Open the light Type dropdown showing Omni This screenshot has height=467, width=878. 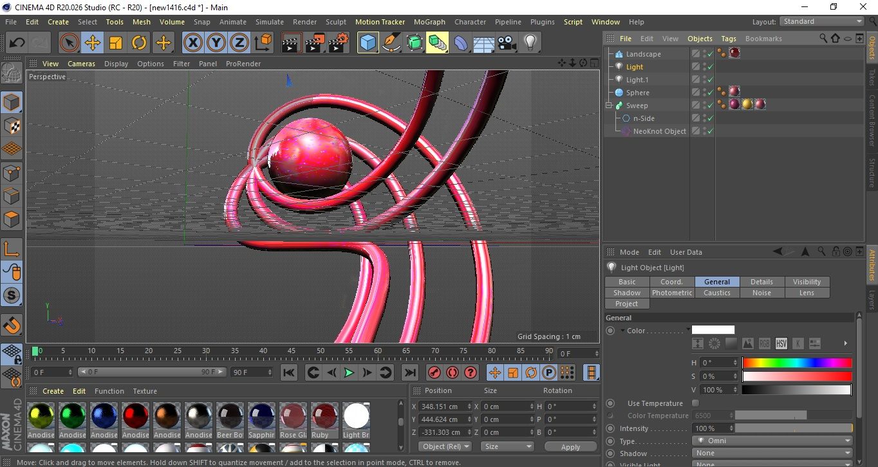coord(772,441)
